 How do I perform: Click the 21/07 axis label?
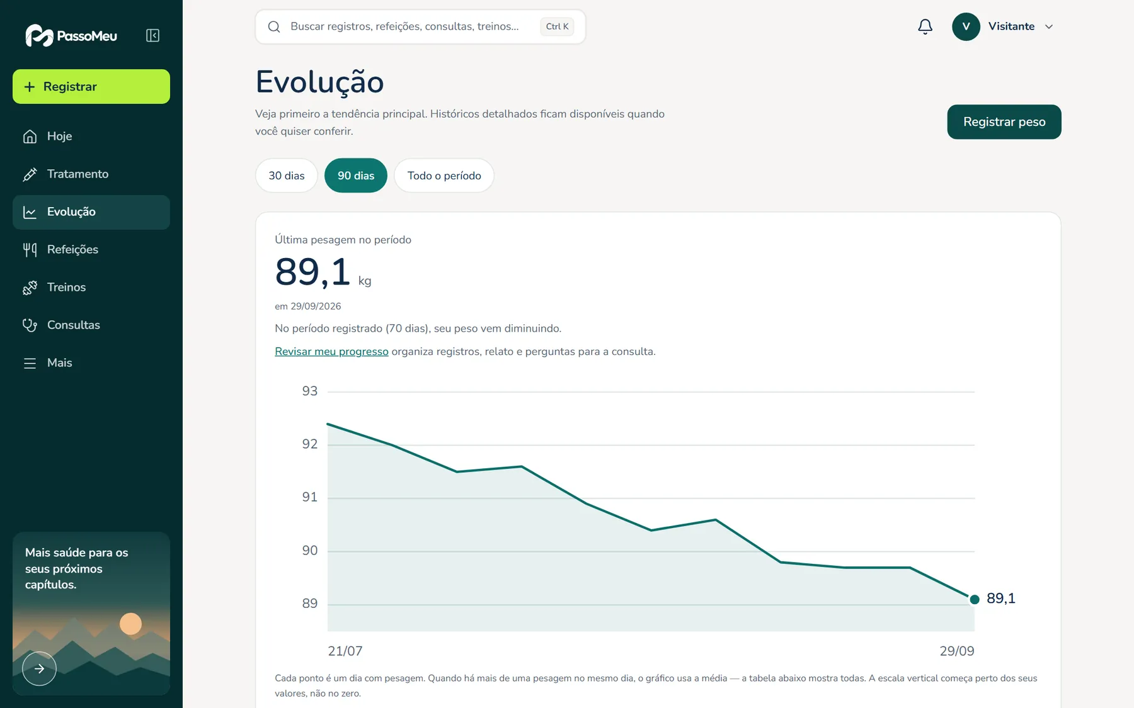coord(345,651)
